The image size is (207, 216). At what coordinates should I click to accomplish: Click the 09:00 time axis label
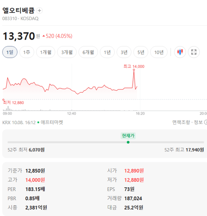point(8,113)
